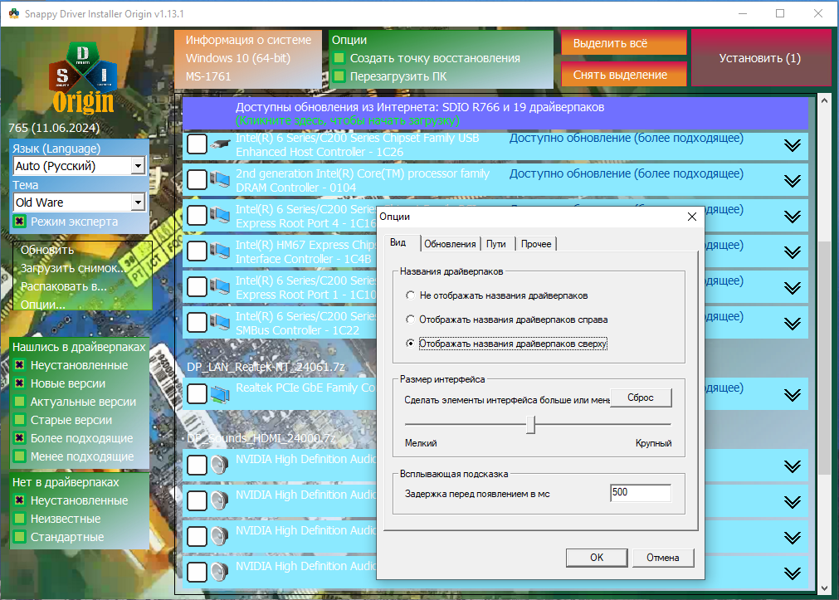Choose Отображать названия драйверпаков сверху

click(x=411, y=344)
